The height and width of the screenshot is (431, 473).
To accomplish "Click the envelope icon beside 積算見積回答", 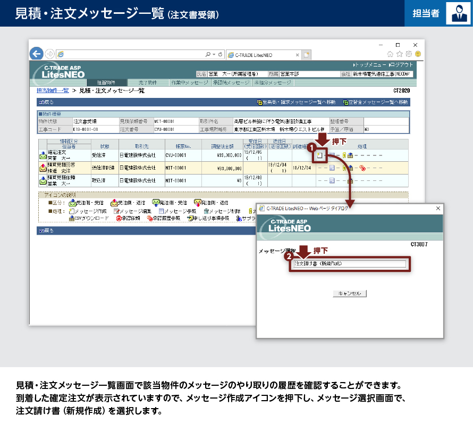I will click(43, 168).
